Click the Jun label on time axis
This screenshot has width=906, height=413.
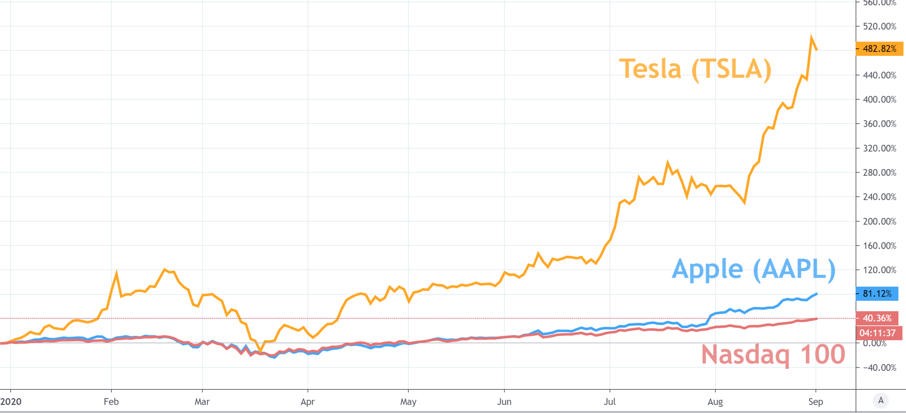[x=504, y=401]
